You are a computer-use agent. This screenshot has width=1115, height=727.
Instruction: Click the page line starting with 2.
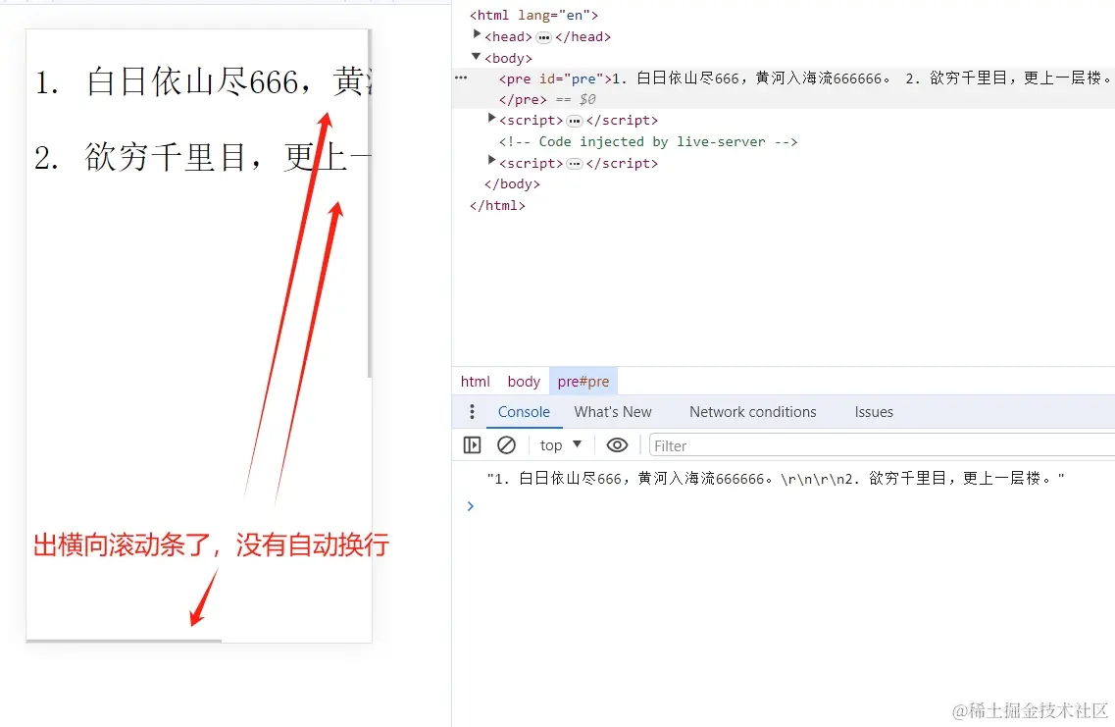pos(202,157)
